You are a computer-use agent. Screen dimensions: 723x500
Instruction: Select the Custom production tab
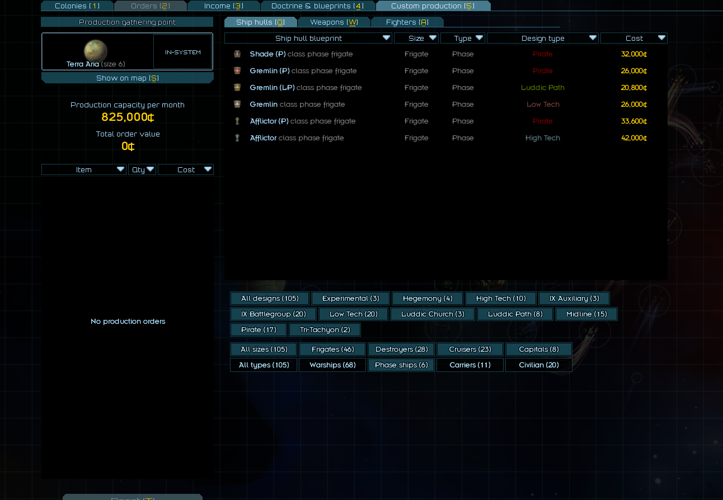click(x=433, y=6)
